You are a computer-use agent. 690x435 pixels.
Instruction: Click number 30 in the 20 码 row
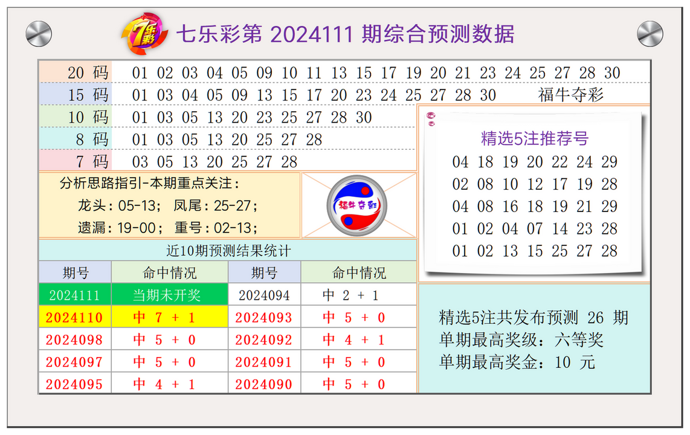(612, 72)
